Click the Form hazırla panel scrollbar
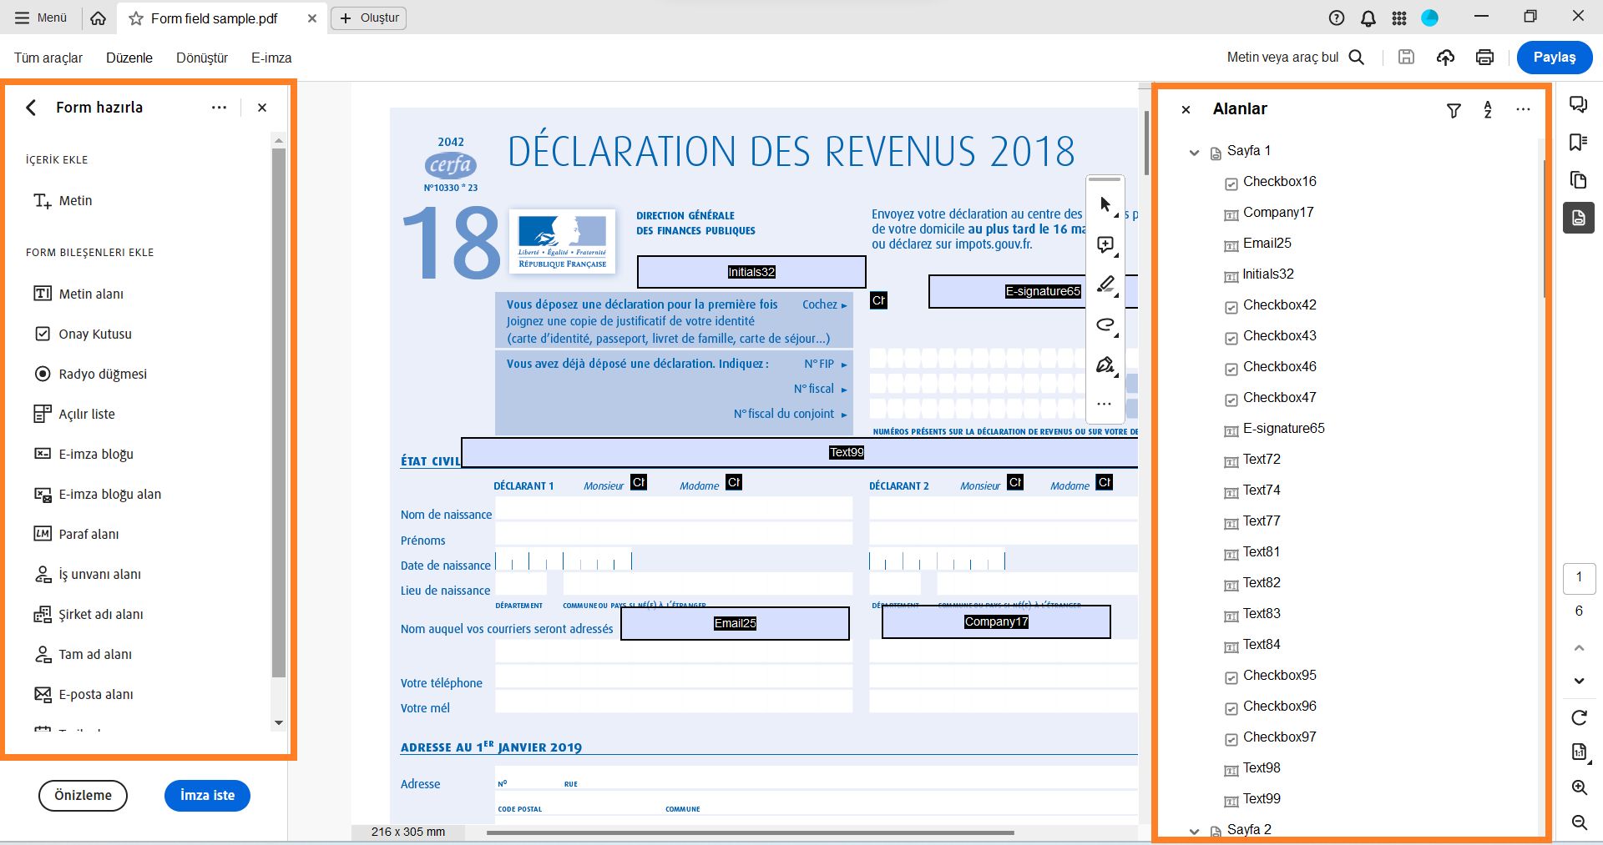 pyautogui.click(x=279, y=412)
